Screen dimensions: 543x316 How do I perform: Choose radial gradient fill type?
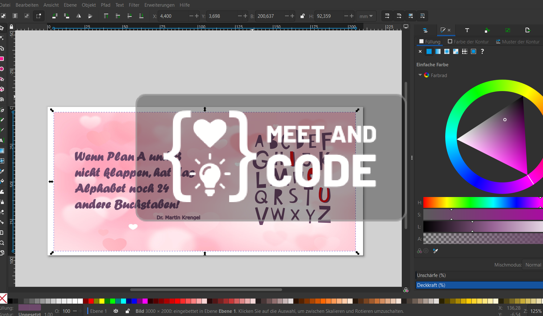point(447,51)
